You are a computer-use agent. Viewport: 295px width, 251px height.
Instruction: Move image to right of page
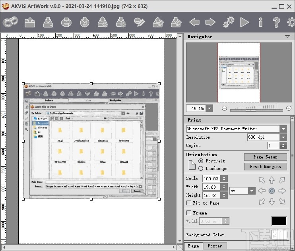pyautogui.click(x=282, y=191)
